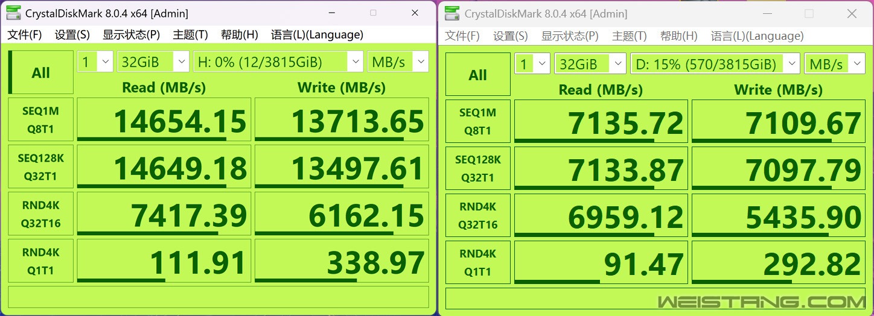The image size is (874, 316).
Task: Click read value 7135.72
Action: [601, 121]
